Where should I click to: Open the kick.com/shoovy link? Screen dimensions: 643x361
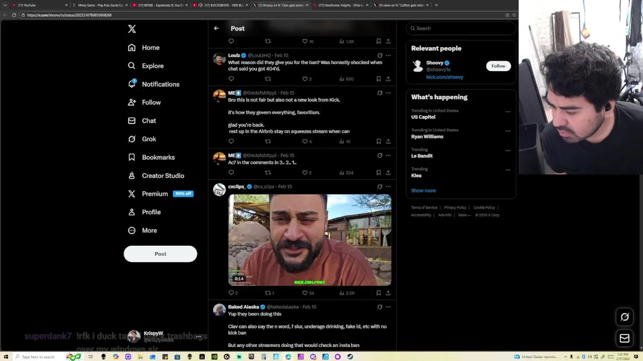click(445, 77)
